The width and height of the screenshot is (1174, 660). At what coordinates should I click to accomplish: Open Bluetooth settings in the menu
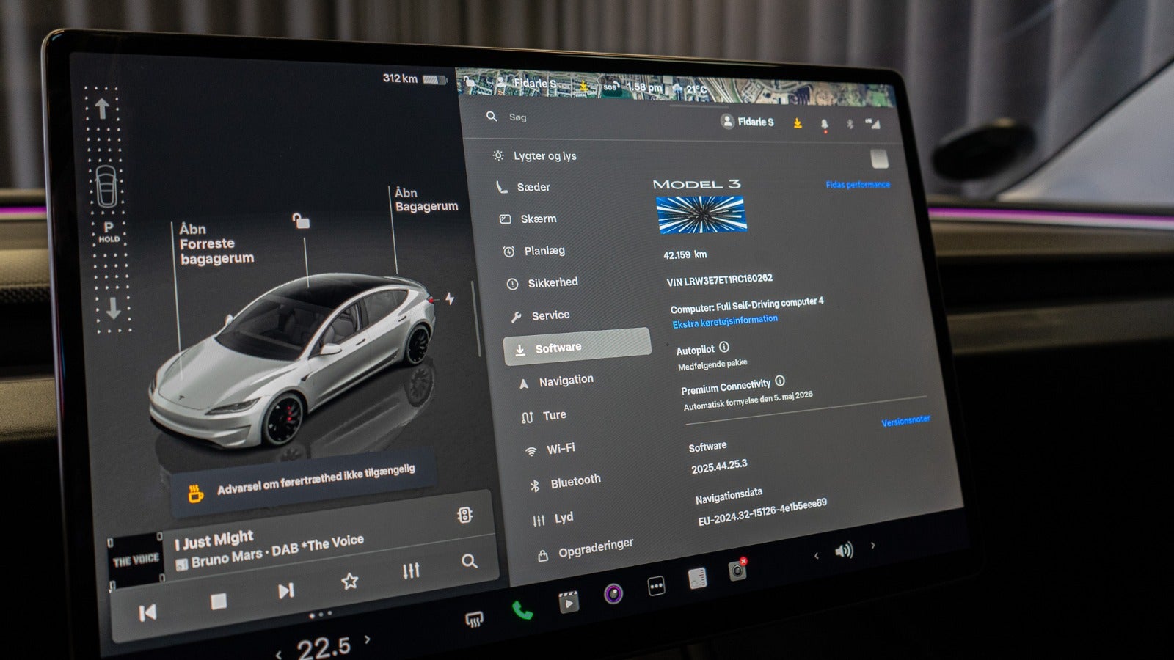click(575, 481)
